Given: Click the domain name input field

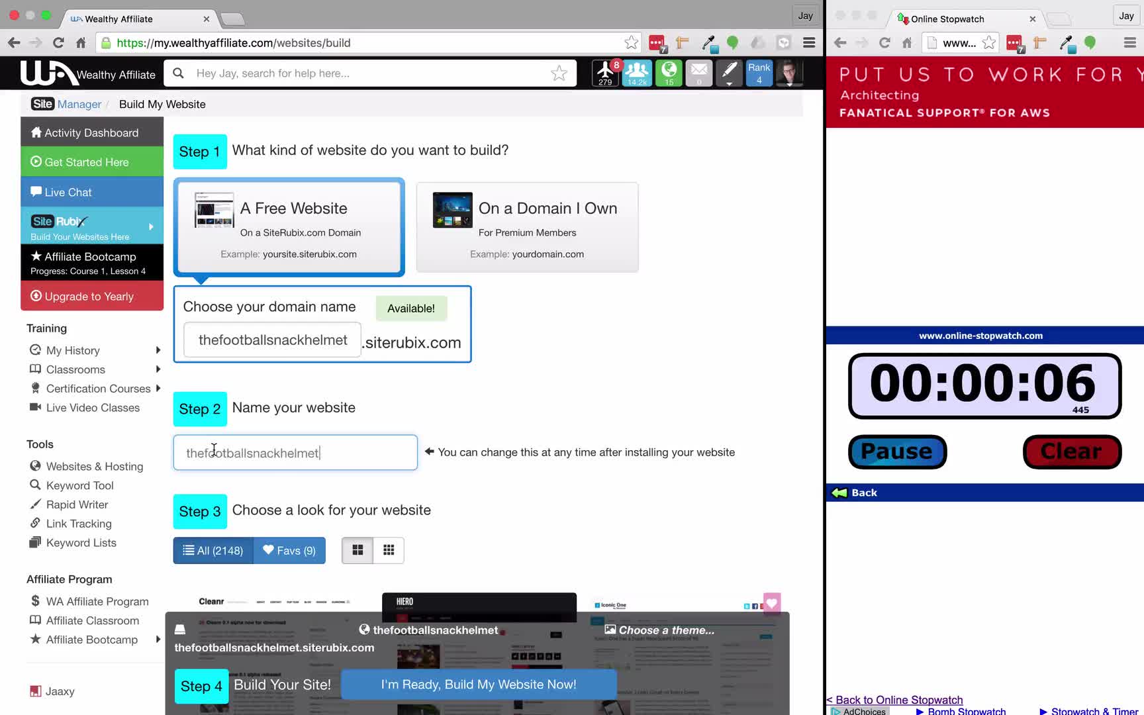Looking at the screenshot, I should (273, 340).
